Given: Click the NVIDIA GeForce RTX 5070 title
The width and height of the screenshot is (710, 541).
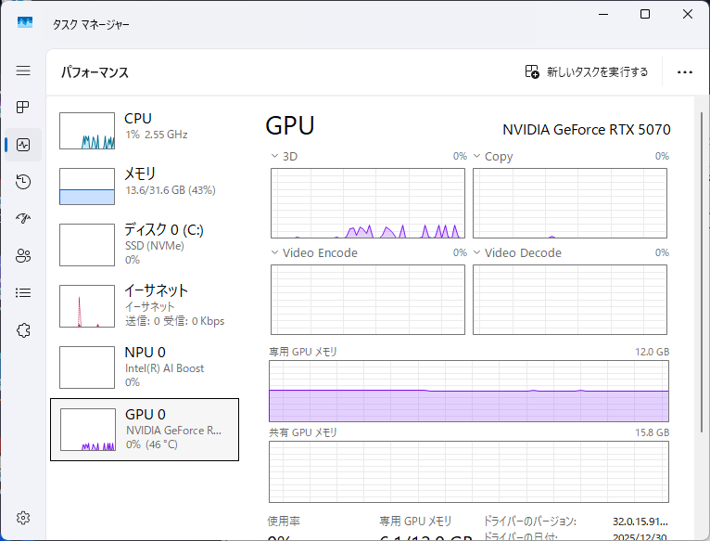Looking at the screenshot, I should (x=587, y=130).
